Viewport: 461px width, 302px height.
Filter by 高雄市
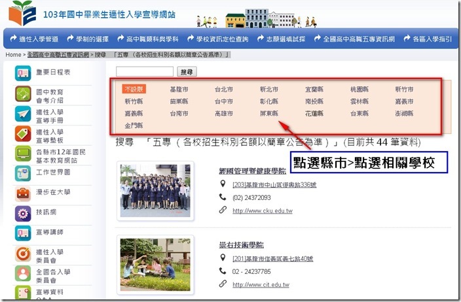click(224, 113)
